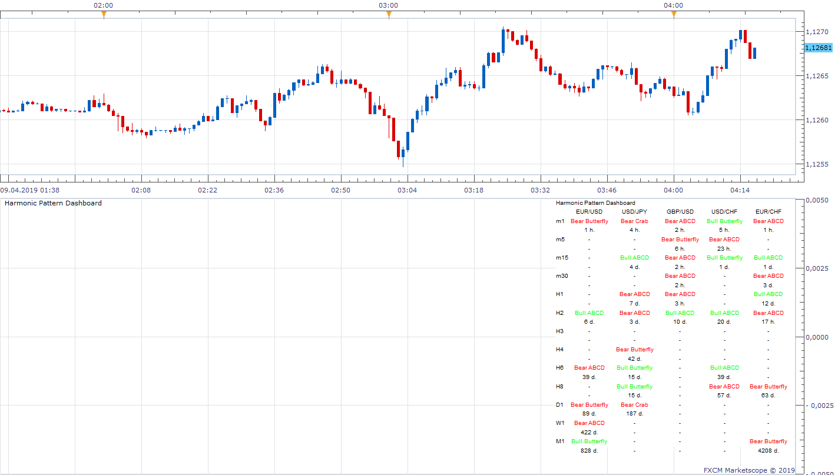Click the 4208 d. age value
Screen dimensions: 838x475
(x=769, y=451)
